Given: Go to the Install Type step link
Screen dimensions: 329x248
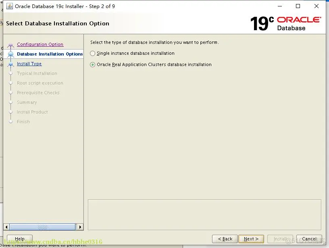Looking at the screenshot, I should coord(29,64).
